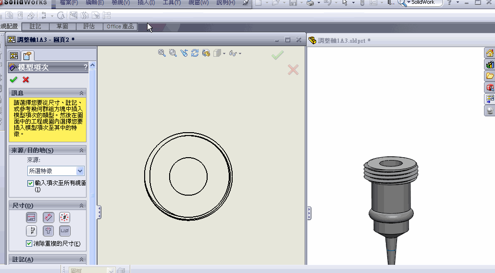Toggle Instance/Revolution Counts icon
Screen dimensions: 495x273
65,217
